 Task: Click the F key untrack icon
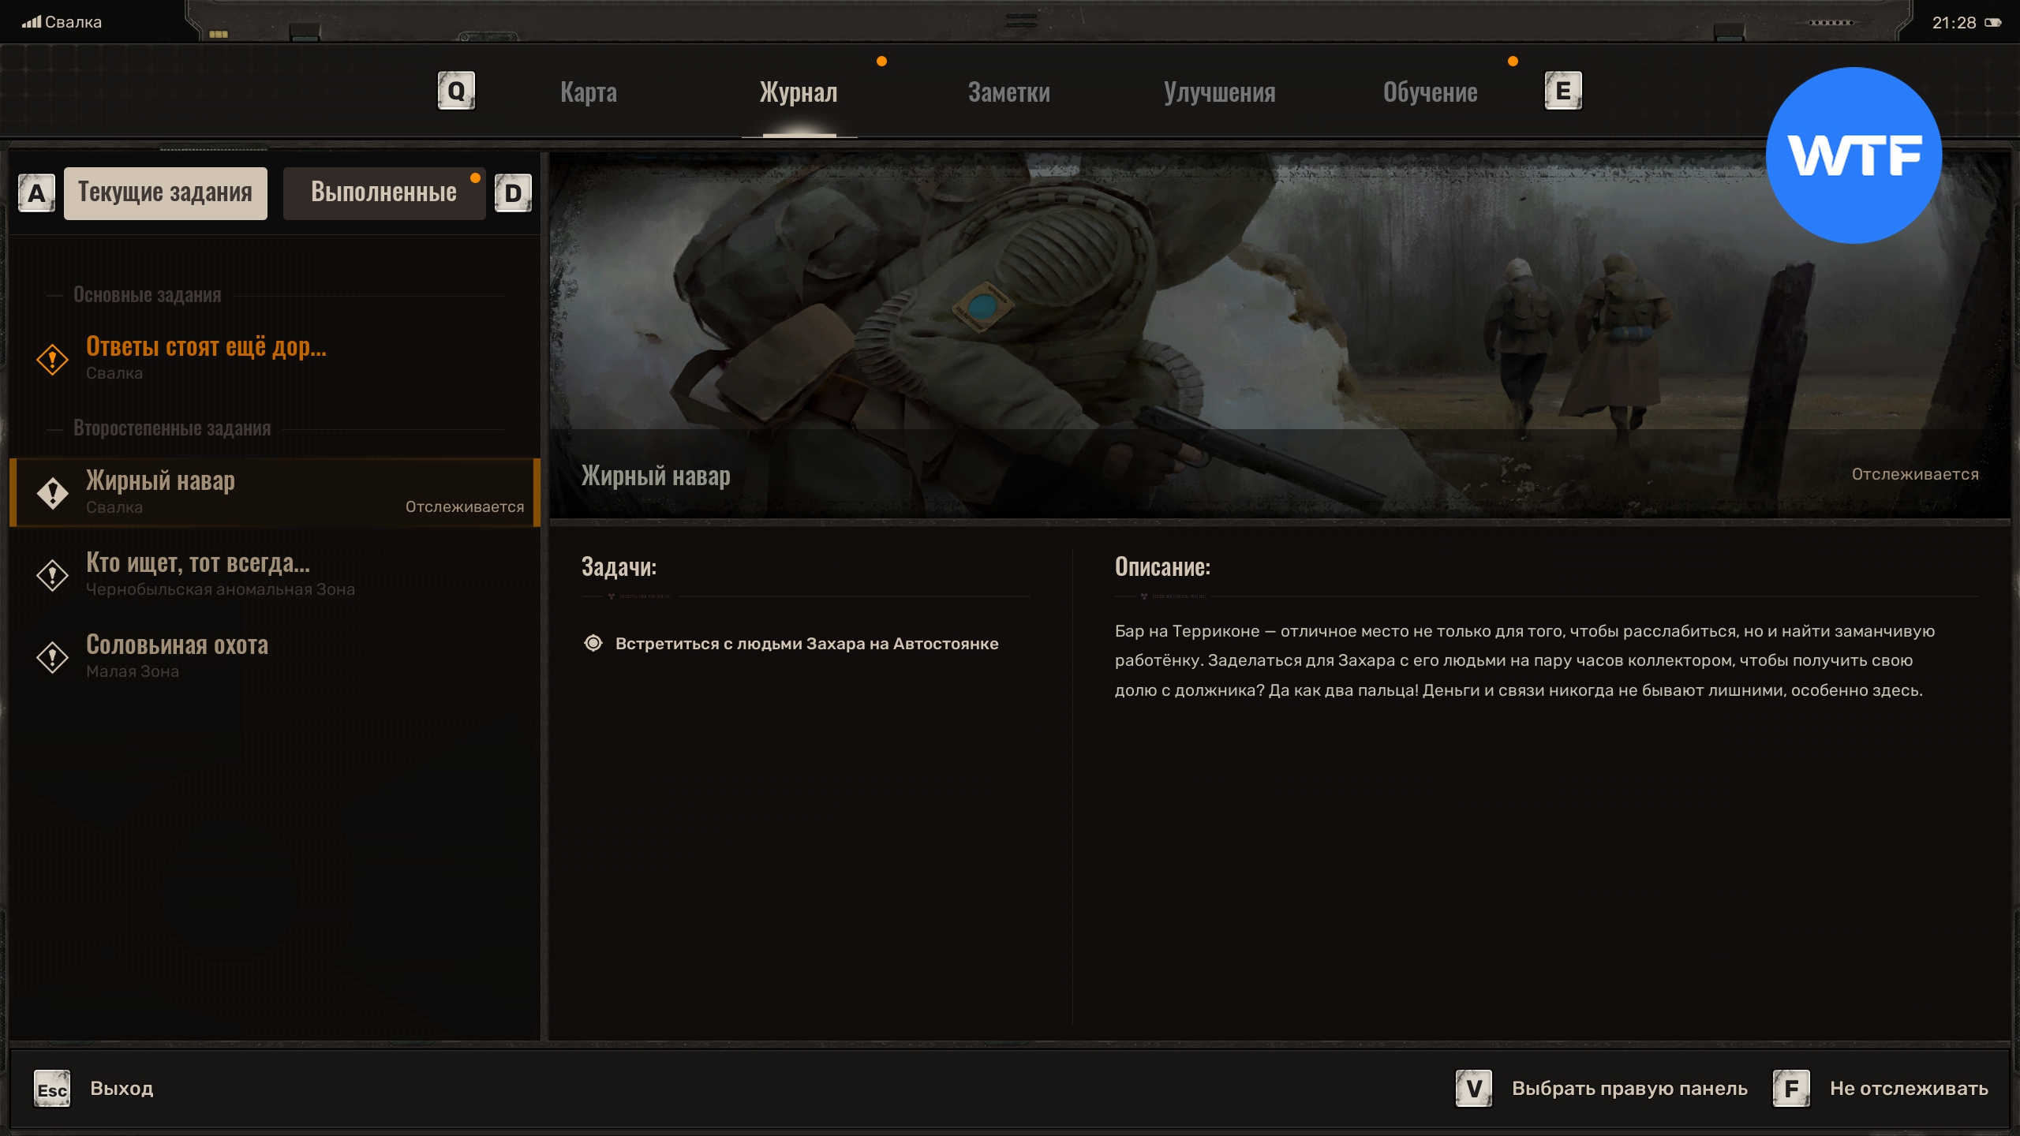point(1791,1089)
